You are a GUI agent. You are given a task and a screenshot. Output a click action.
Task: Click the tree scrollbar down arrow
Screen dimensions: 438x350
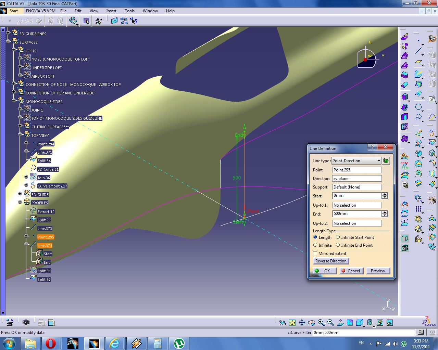coord(3,313)
